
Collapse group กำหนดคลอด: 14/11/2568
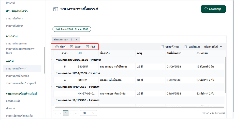click(52, 100)
